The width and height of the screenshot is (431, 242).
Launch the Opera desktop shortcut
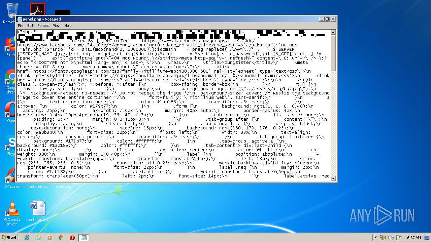point(10,113)
